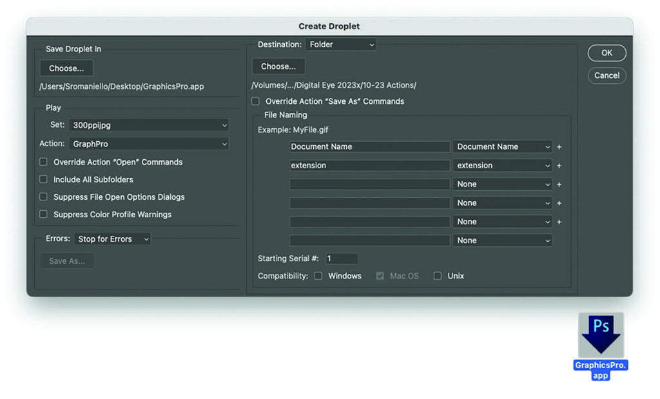Screen dimensions: 660x399
Task: Open the Errors dropdown set to Stop for Errors
Action: click(x=113, y=239)
